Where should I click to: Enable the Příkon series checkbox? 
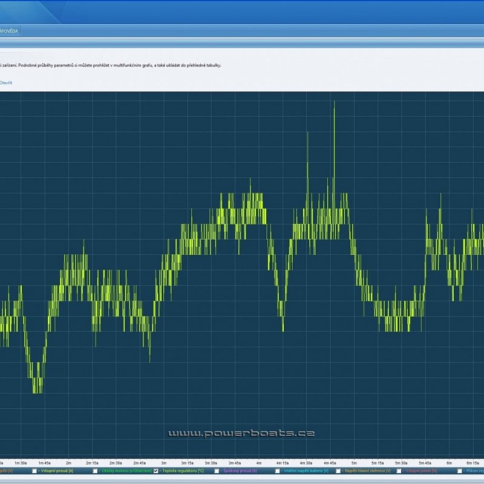pyautogui.click(x=460, y=471)
